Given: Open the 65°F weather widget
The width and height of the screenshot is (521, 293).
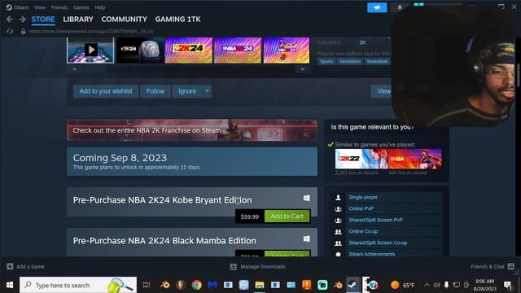Looking at the screenshot, I should 402,285.
